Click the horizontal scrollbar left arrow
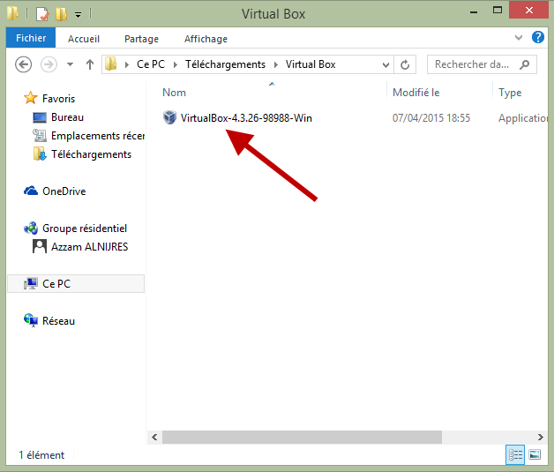Viewport: 554px width, 472px height. click(x=154, y=437)
